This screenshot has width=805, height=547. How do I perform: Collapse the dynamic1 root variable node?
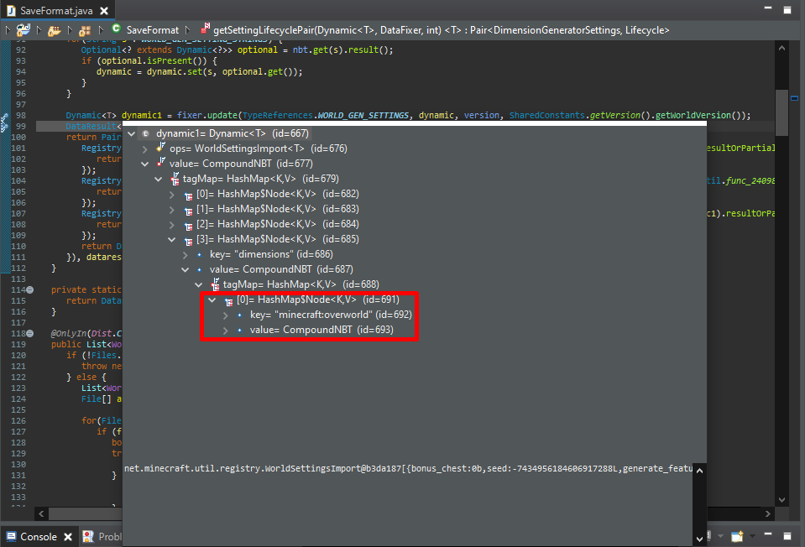tap(132, 133)
